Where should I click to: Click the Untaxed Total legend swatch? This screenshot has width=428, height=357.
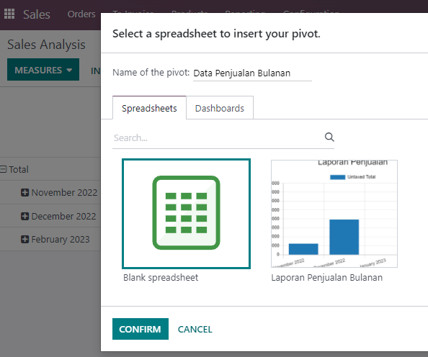point(337,177)
